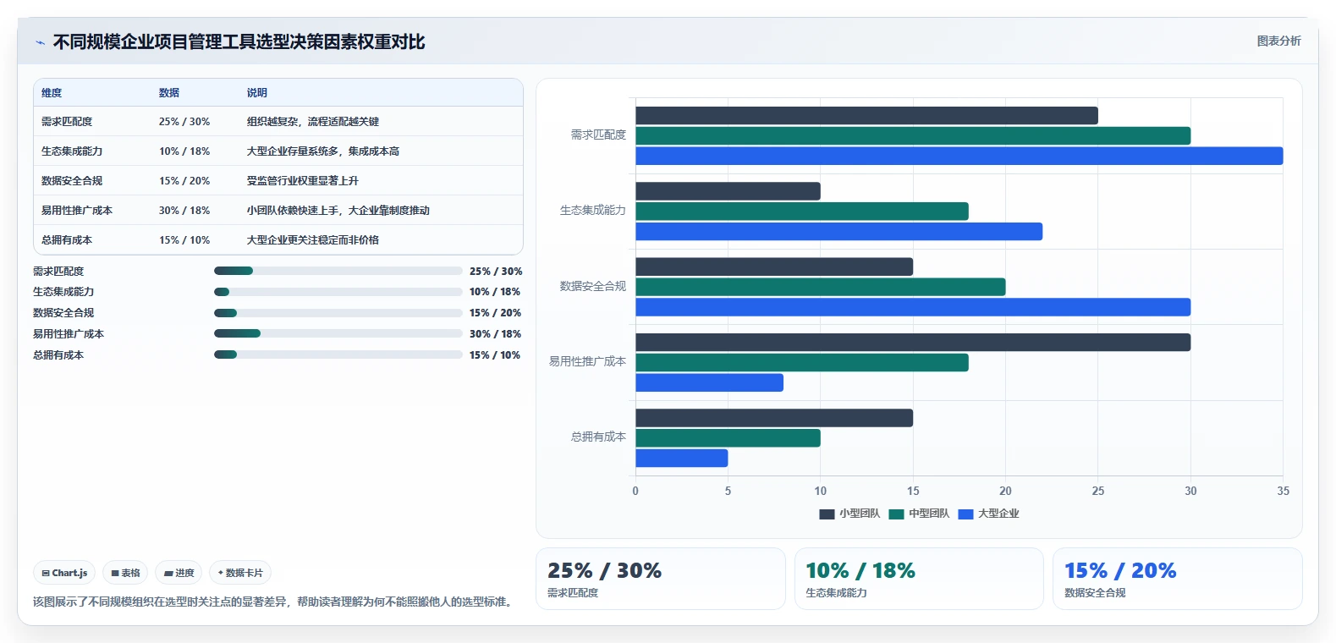Click the 10% / 18% 生态集成能力 data card
This screenshot has height=643, width=1336.
pyautogui.click(x=919, y=579)
